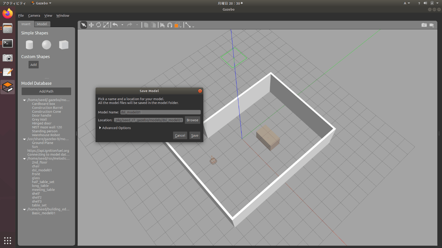The image size is (442, 248).
Task: Select half_table_set in the model list
Action: [43, 182]
